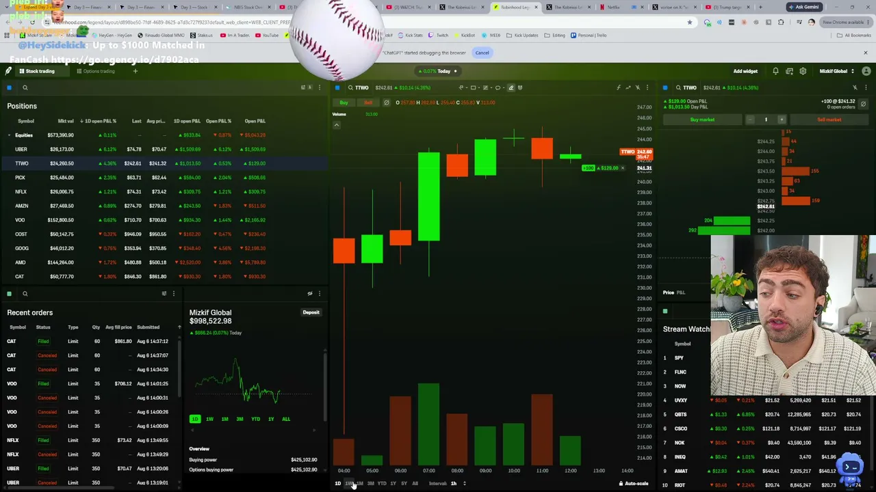This screenshot has width=876, height=492.
Task: Set the TTWO chart range to 1D
Action: 337,484
